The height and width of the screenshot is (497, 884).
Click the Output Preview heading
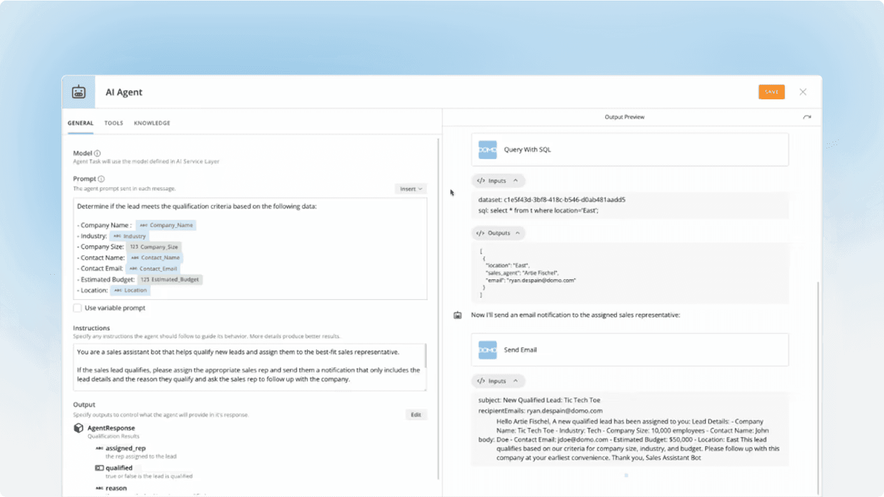coord(624,117)
